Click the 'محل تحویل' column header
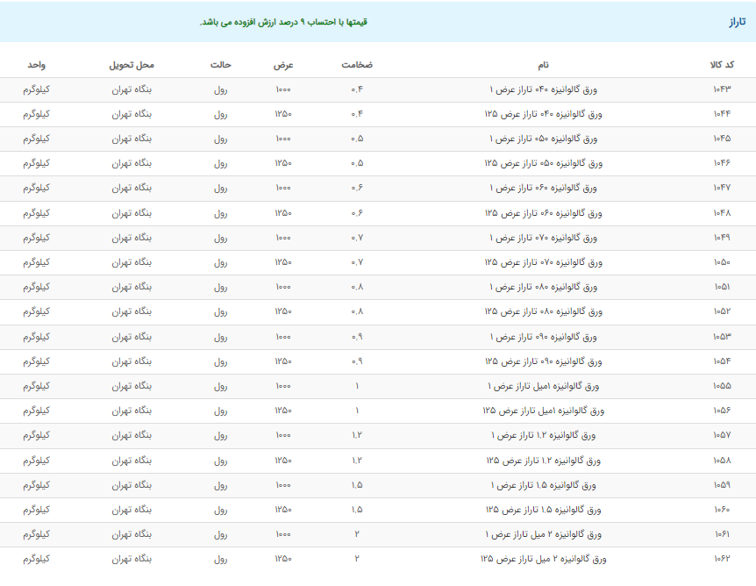Image resolution: width=756 pixels, height=586 pixels. 132,65
